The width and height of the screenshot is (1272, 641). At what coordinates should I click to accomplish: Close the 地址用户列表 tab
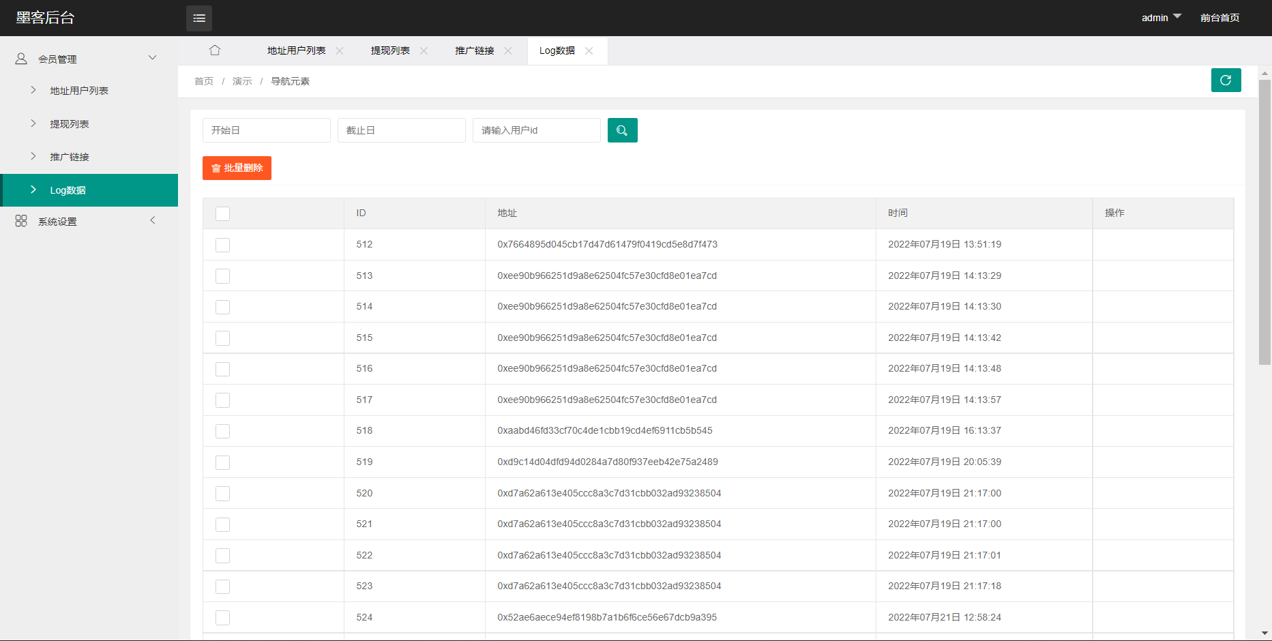tap(340, 51)
